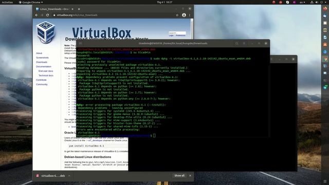Go back in Chrome browser history
This screenshot has height=185, width=329.
pos(36,15)
